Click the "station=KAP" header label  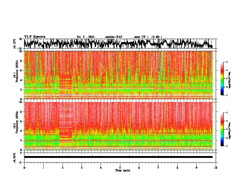pyautogui.click(x=114, y=37)
